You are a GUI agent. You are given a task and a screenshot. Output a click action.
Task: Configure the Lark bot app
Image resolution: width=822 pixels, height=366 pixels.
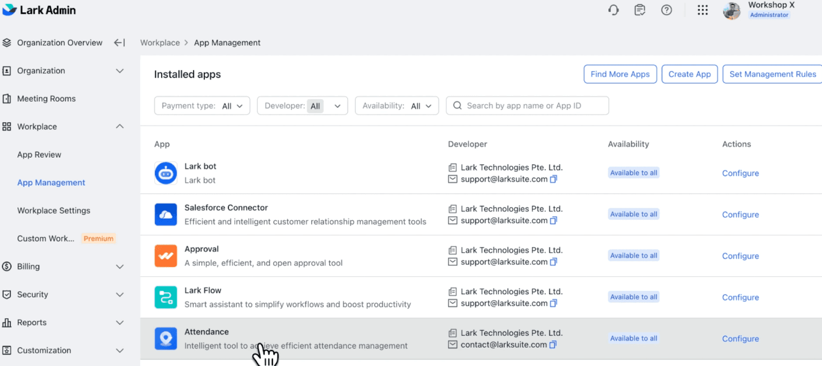[x=740, y=174]
